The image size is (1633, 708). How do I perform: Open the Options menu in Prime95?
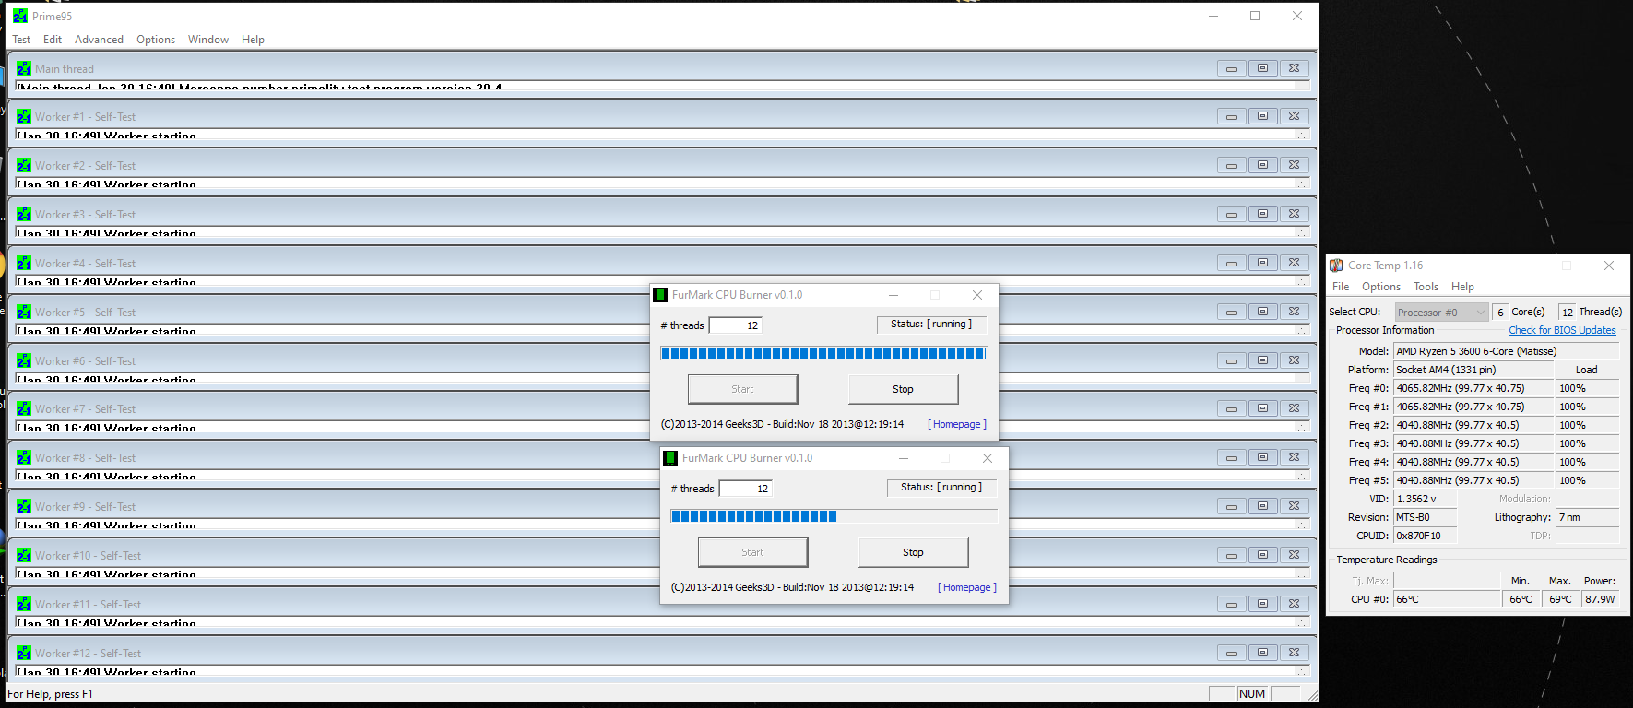click(x=156, y=40)
